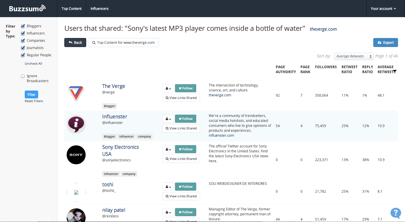The width and height of the screenshot is (405, 222).
Task: Open the Sort by Average Retweets dropdown
Action: [x=354, y=56]
